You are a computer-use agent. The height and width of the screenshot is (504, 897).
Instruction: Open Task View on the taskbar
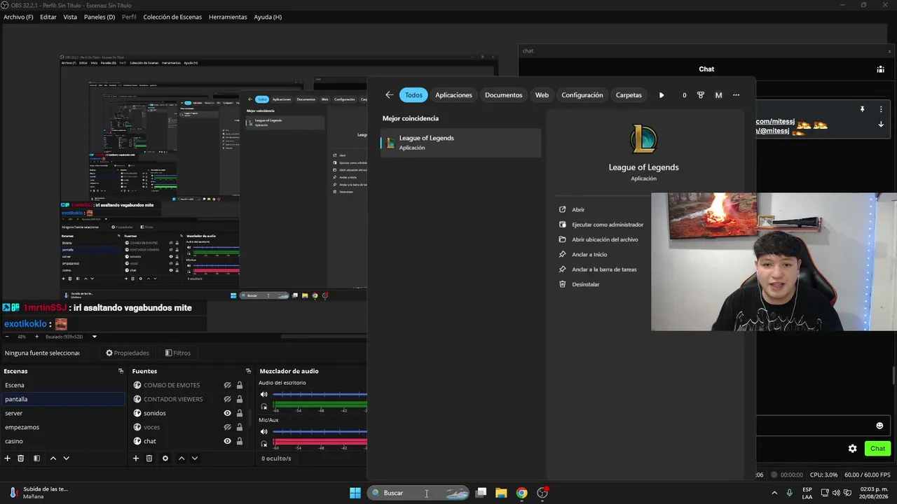point(481,493)
